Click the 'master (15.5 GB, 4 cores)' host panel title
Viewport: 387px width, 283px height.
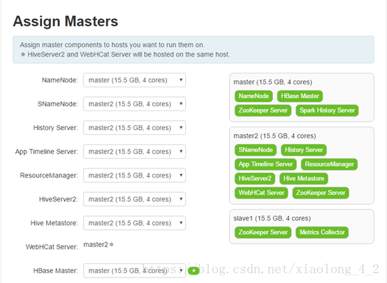click(x=272, y=82)
